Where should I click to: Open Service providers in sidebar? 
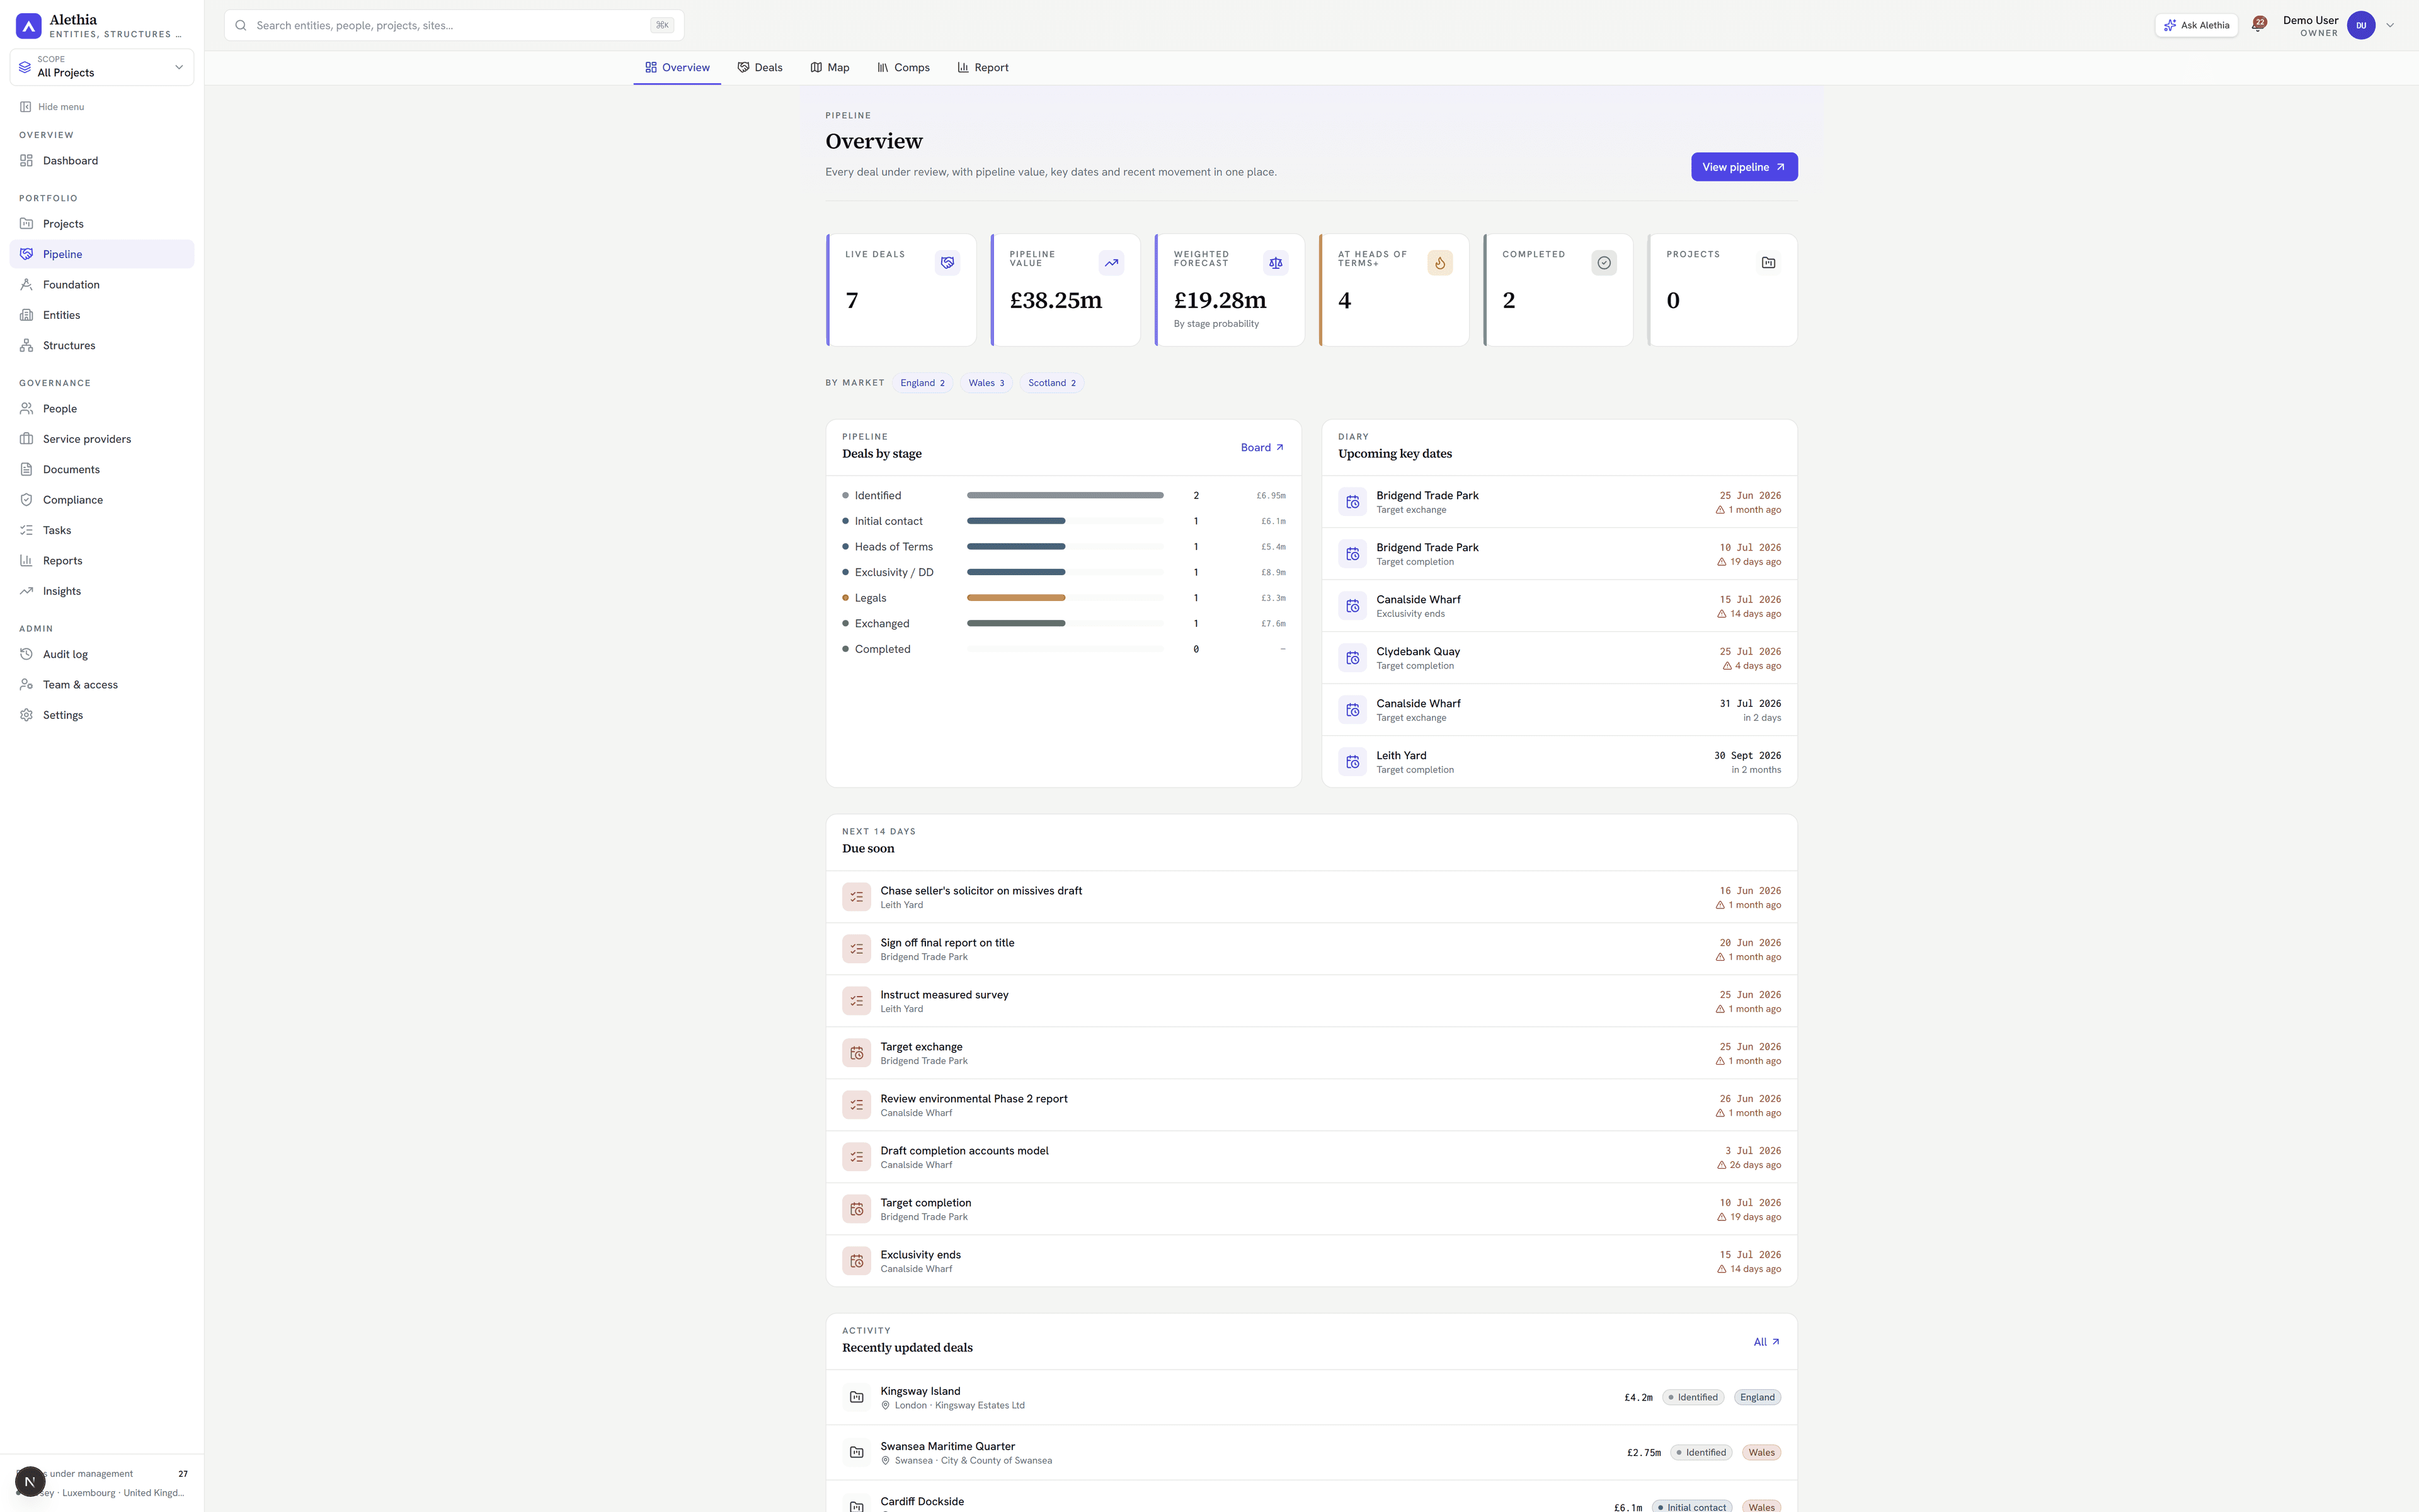(x=102, y=439)
